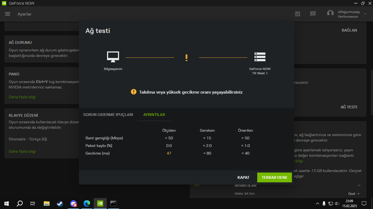
Task: Open the network tray icon
Action: (x=330, y=203)
